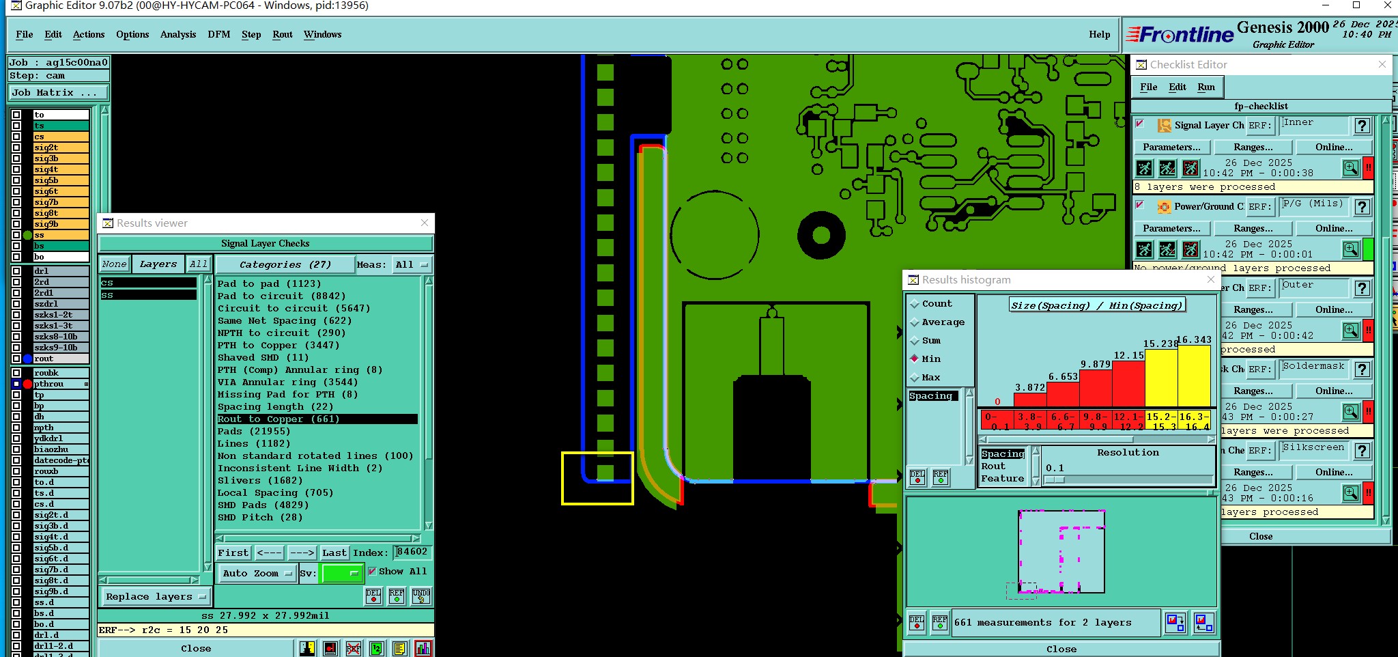Click ERF: button for Signal Layer Check
The height and width of the screenshot is (657, 1398).
[1259, 126]
